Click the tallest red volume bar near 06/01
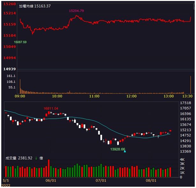The image size is (196, 188). (49, 168)
